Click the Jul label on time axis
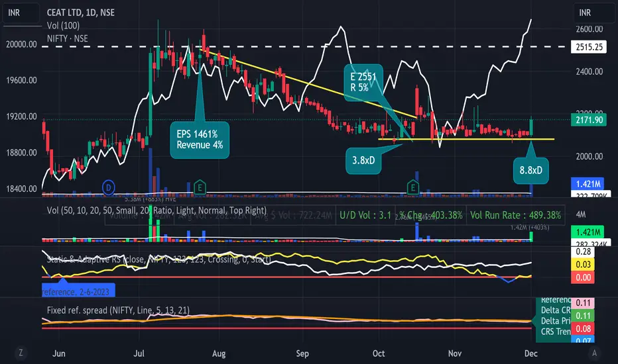 [x=139, y=353]
